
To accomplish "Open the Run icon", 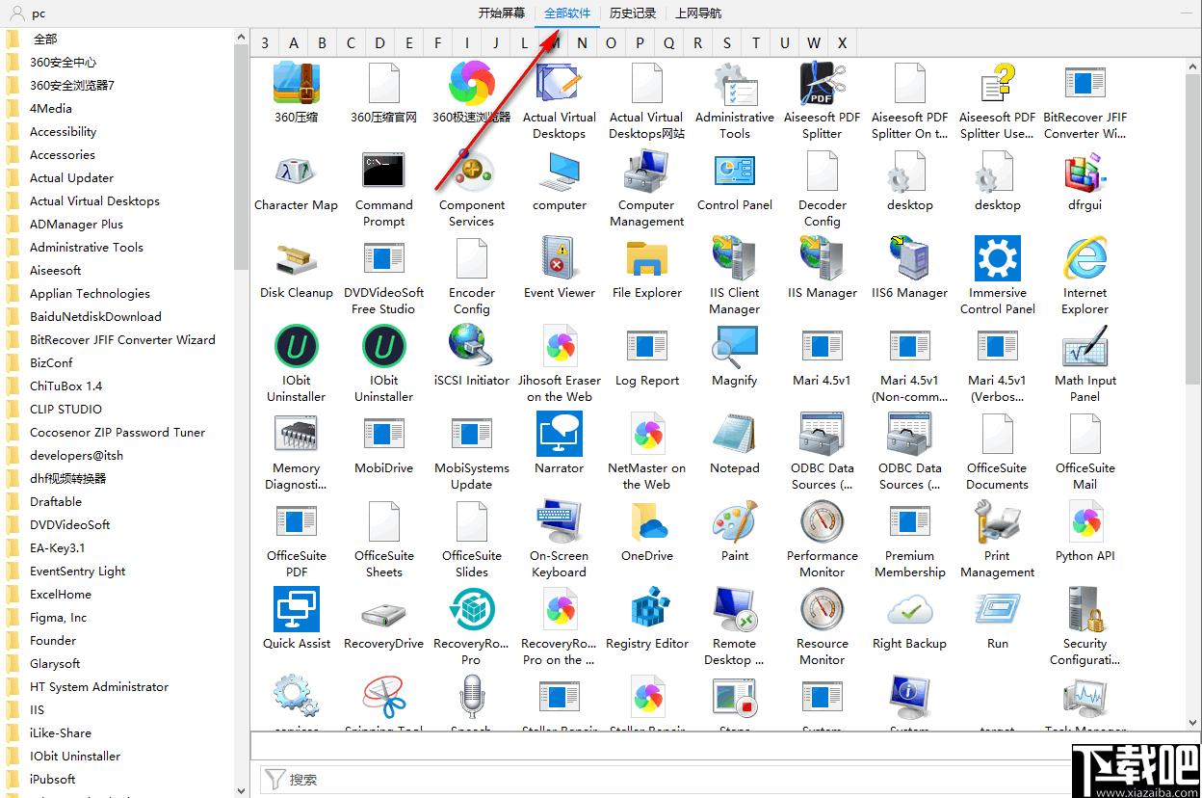I will pyautogui.click(x=998, y=609).
